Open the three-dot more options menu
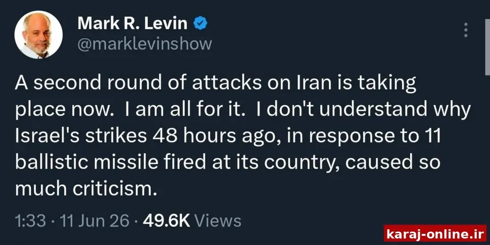This screenshot has height=245, width=490. click(466, 30)
